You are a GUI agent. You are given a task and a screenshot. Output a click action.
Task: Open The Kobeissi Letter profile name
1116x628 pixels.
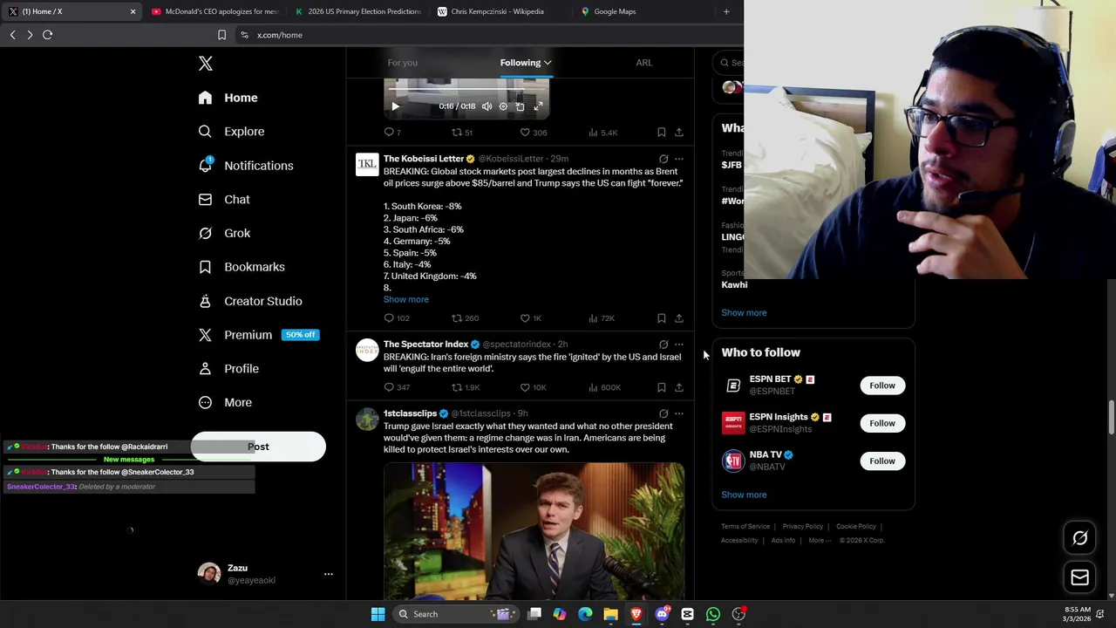coord(424,159)
